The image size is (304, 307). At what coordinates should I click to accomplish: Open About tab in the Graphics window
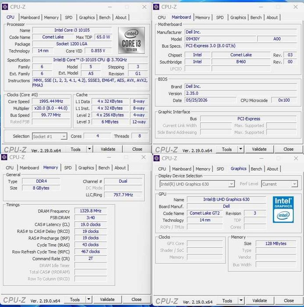[x=272, y=169]
